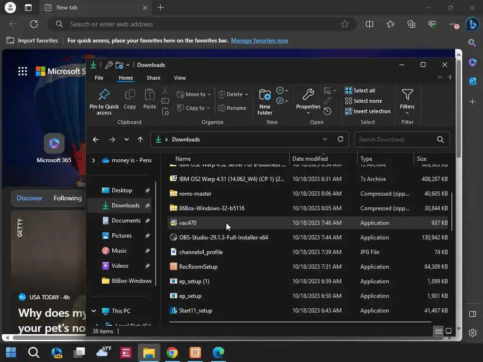
Task: Click Import favorites in Edge
Action: (x=32, y=41)
